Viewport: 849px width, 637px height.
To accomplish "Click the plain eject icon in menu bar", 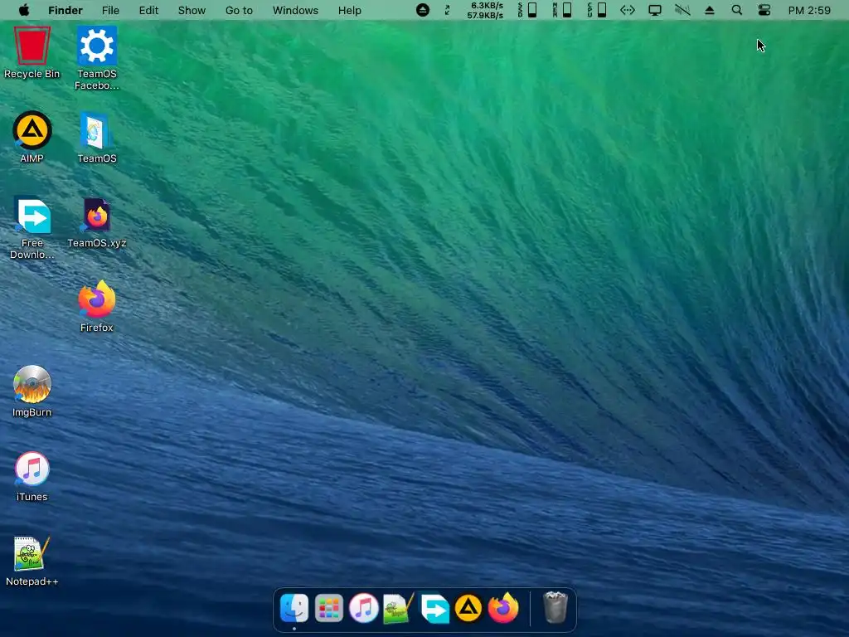I will (710, 10).
